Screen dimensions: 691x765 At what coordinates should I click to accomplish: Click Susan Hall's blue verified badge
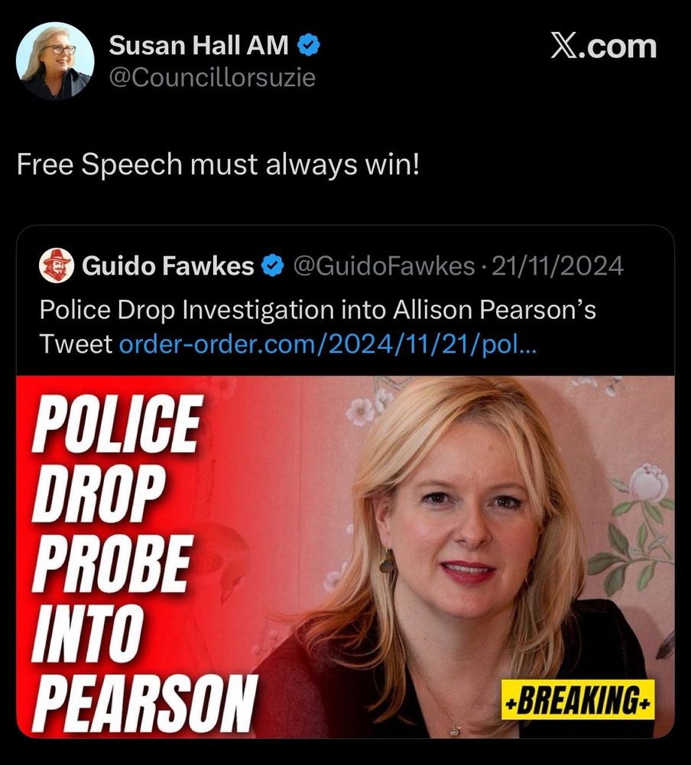point(308,45)
